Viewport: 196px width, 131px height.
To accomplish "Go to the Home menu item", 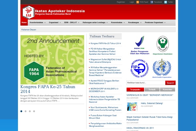I will click(24, 23).
